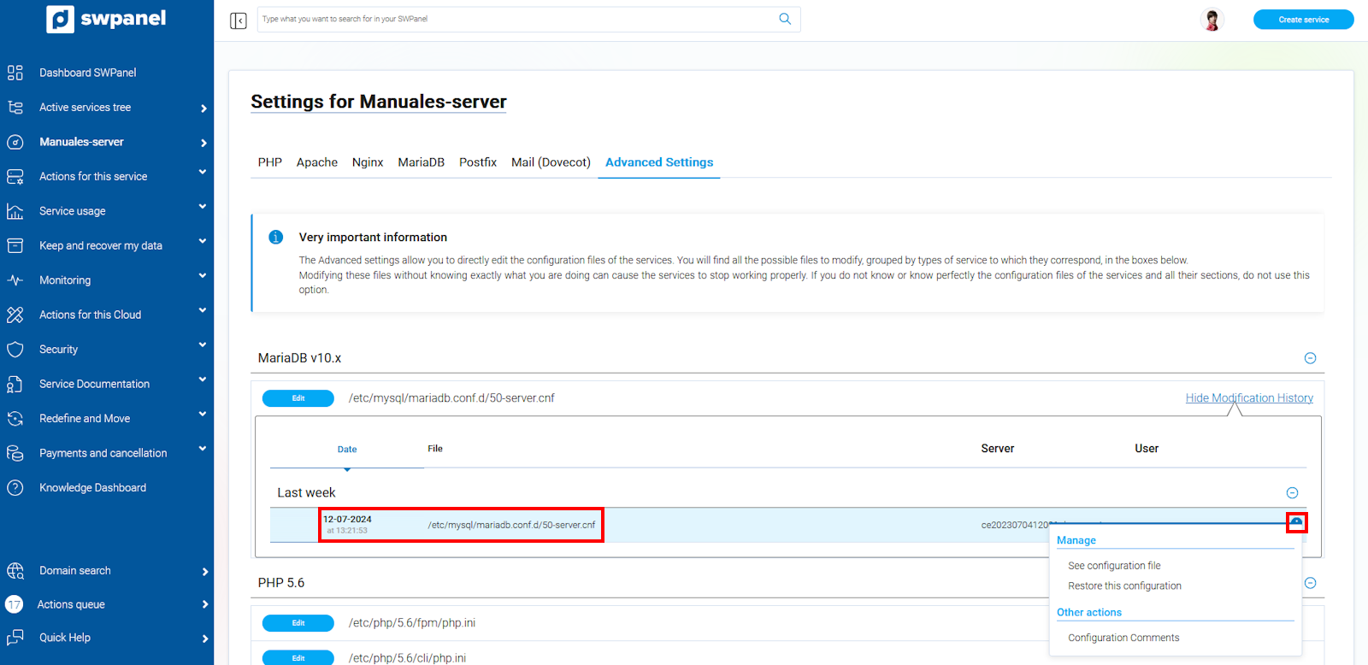Image resolution: width=1368 pixels, height=665 pixels.
Task: Click the Security shield icon
Action: pos(15,350)
